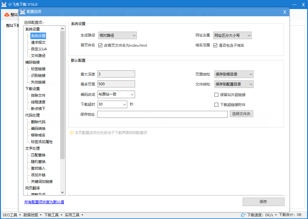This screenshot has height=219, width=308.
Task: Select 文字处理 category in the tree
Action: point(32,149)
